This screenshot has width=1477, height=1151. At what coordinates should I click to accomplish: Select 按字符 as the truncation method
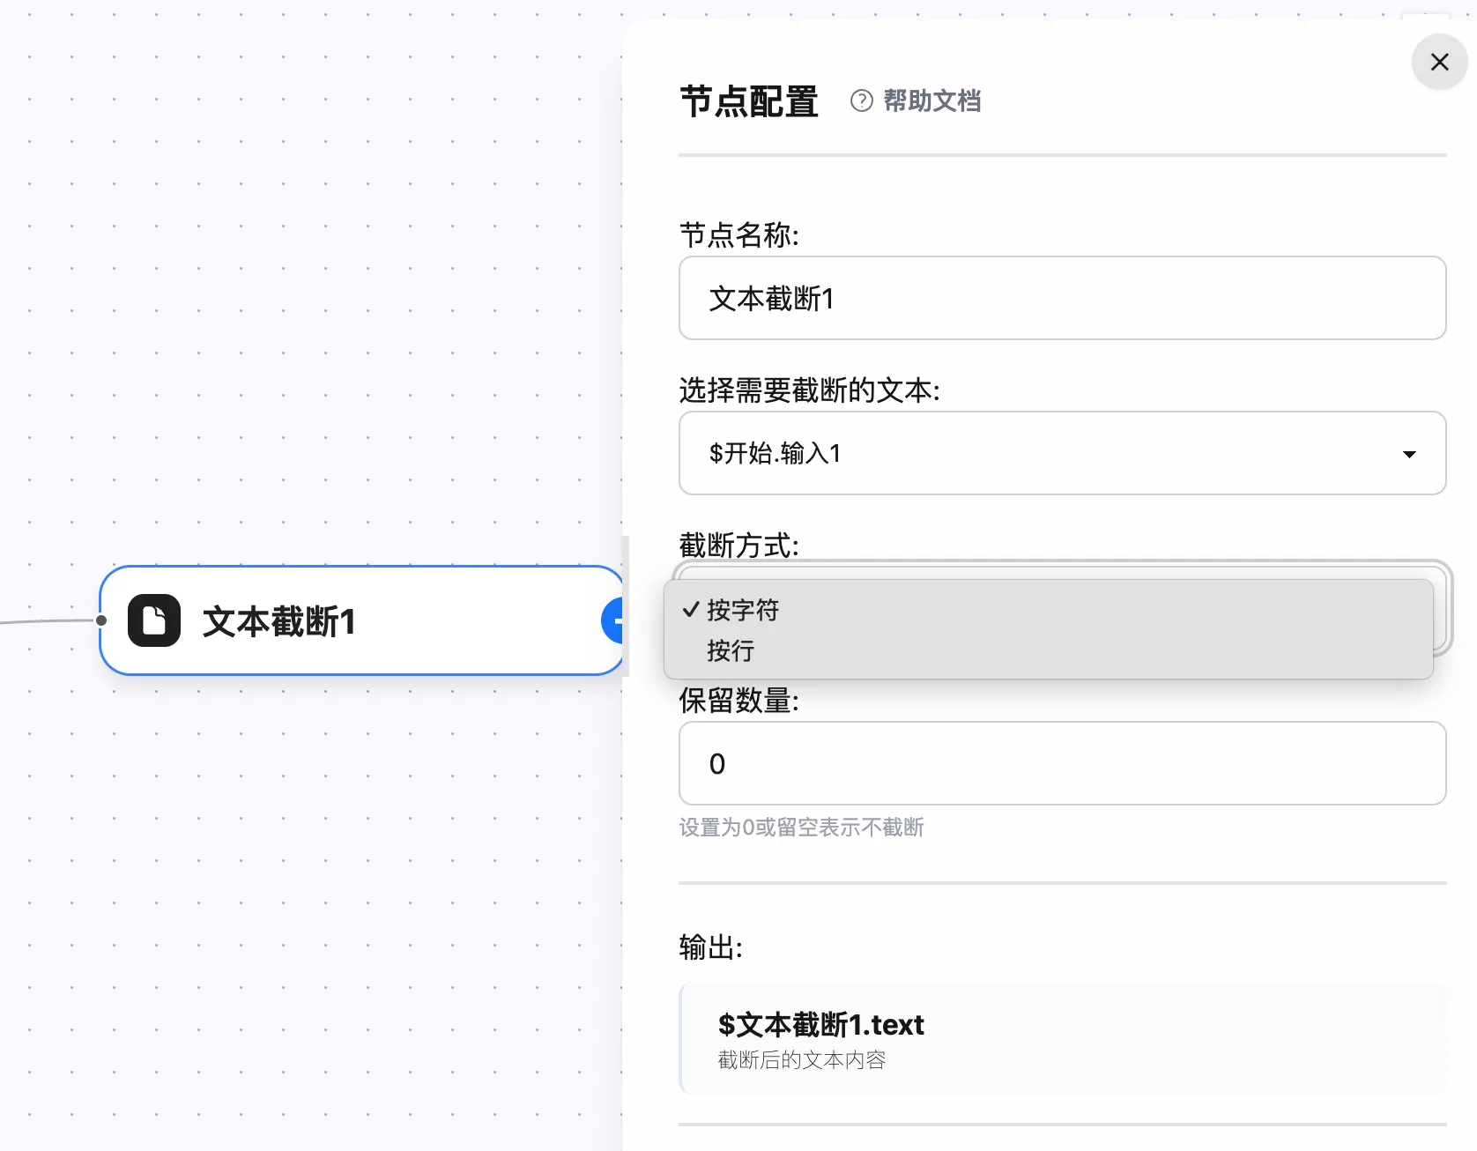point(741,609)
